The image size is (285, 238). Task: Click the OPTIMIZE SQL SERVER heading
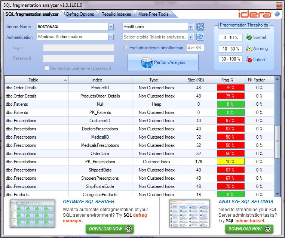click(x=89, y=201)
